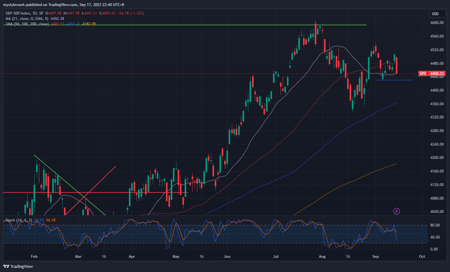Select the short gray support line near 4430
This screenshot has width=450, height=272.
[x=394, y=80]
